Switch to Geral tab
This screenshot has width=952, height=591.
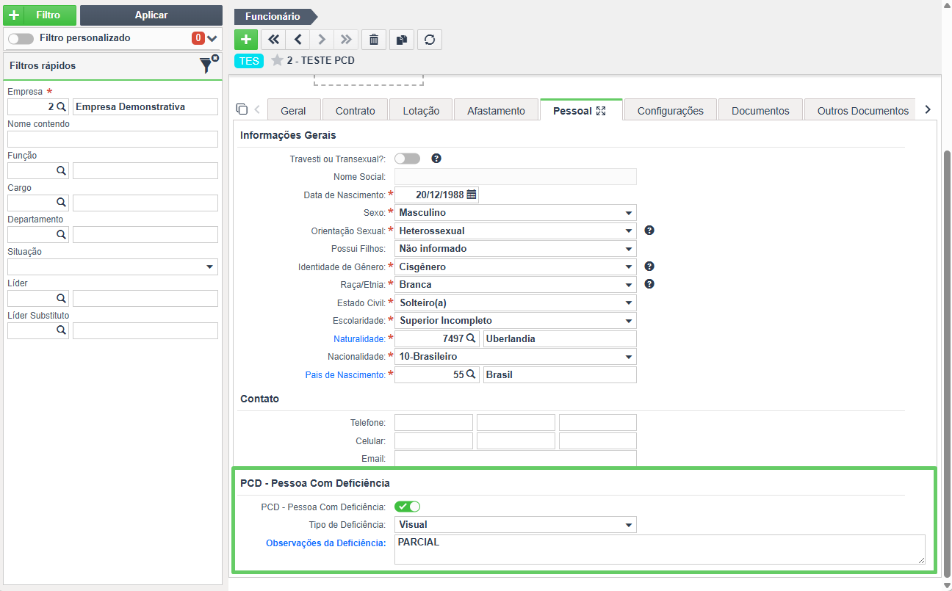coord(293,110)
